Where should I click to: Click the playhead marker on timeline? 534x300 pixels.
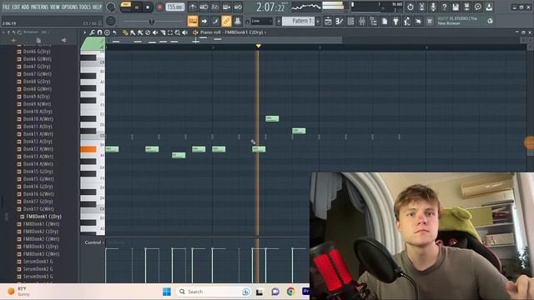pyautogui.click(x=259, y=46)
